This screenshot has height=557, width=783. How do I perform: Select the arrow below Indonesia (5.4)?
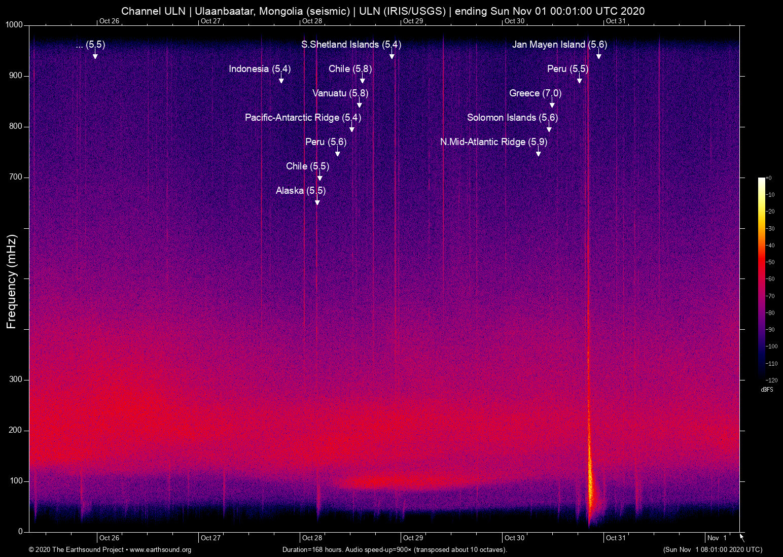tap(281, 80)
